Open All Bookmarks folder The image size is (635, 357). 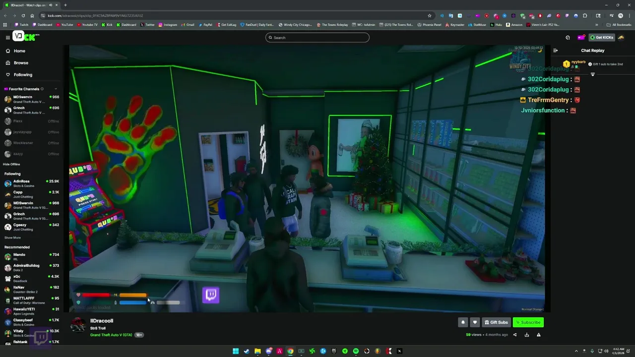point(619,25)
